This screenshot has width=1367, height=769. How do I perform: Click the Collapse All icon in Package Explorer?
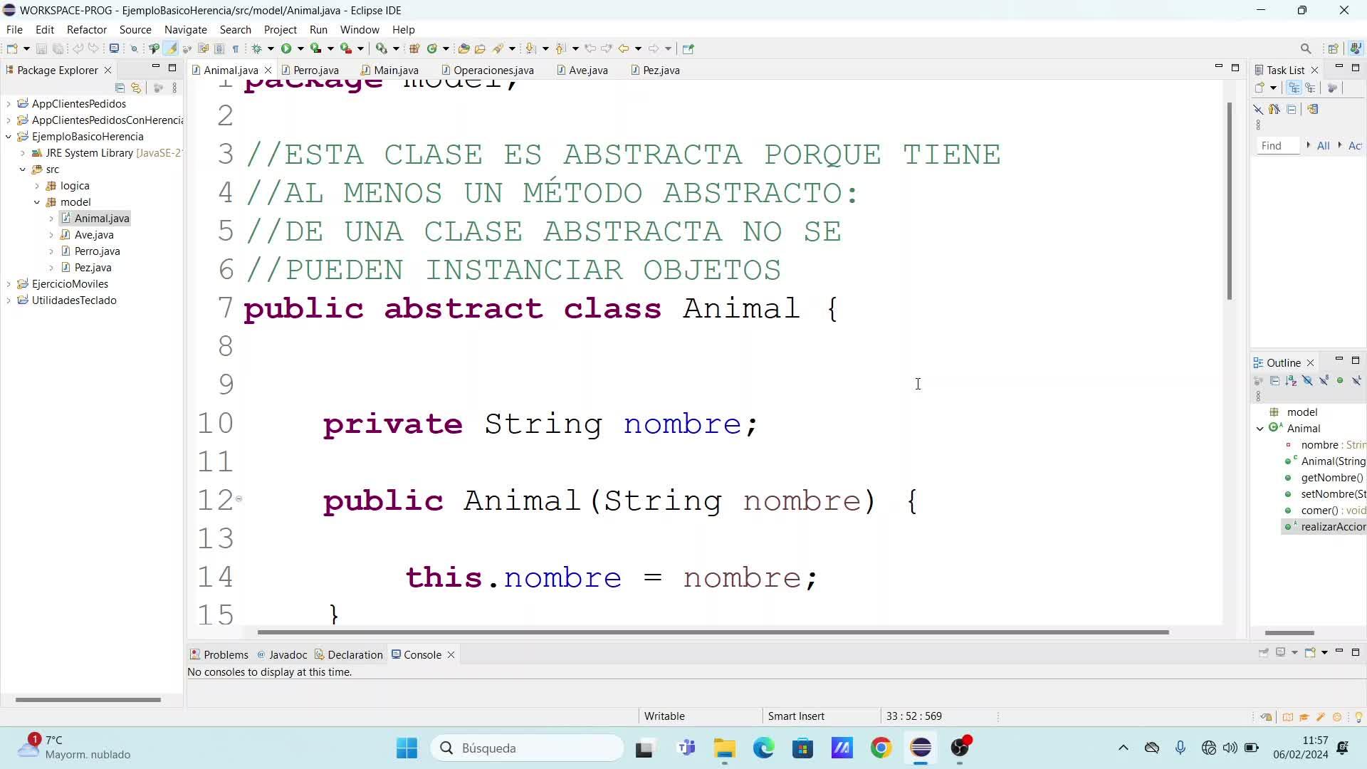click(120, 88)
